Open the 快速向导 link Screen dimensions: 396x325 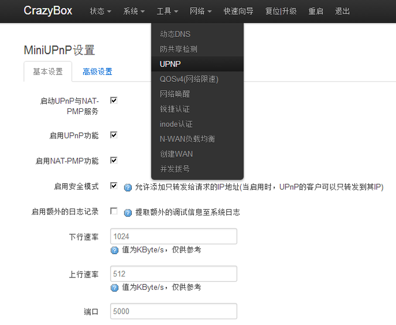[239, 11]
